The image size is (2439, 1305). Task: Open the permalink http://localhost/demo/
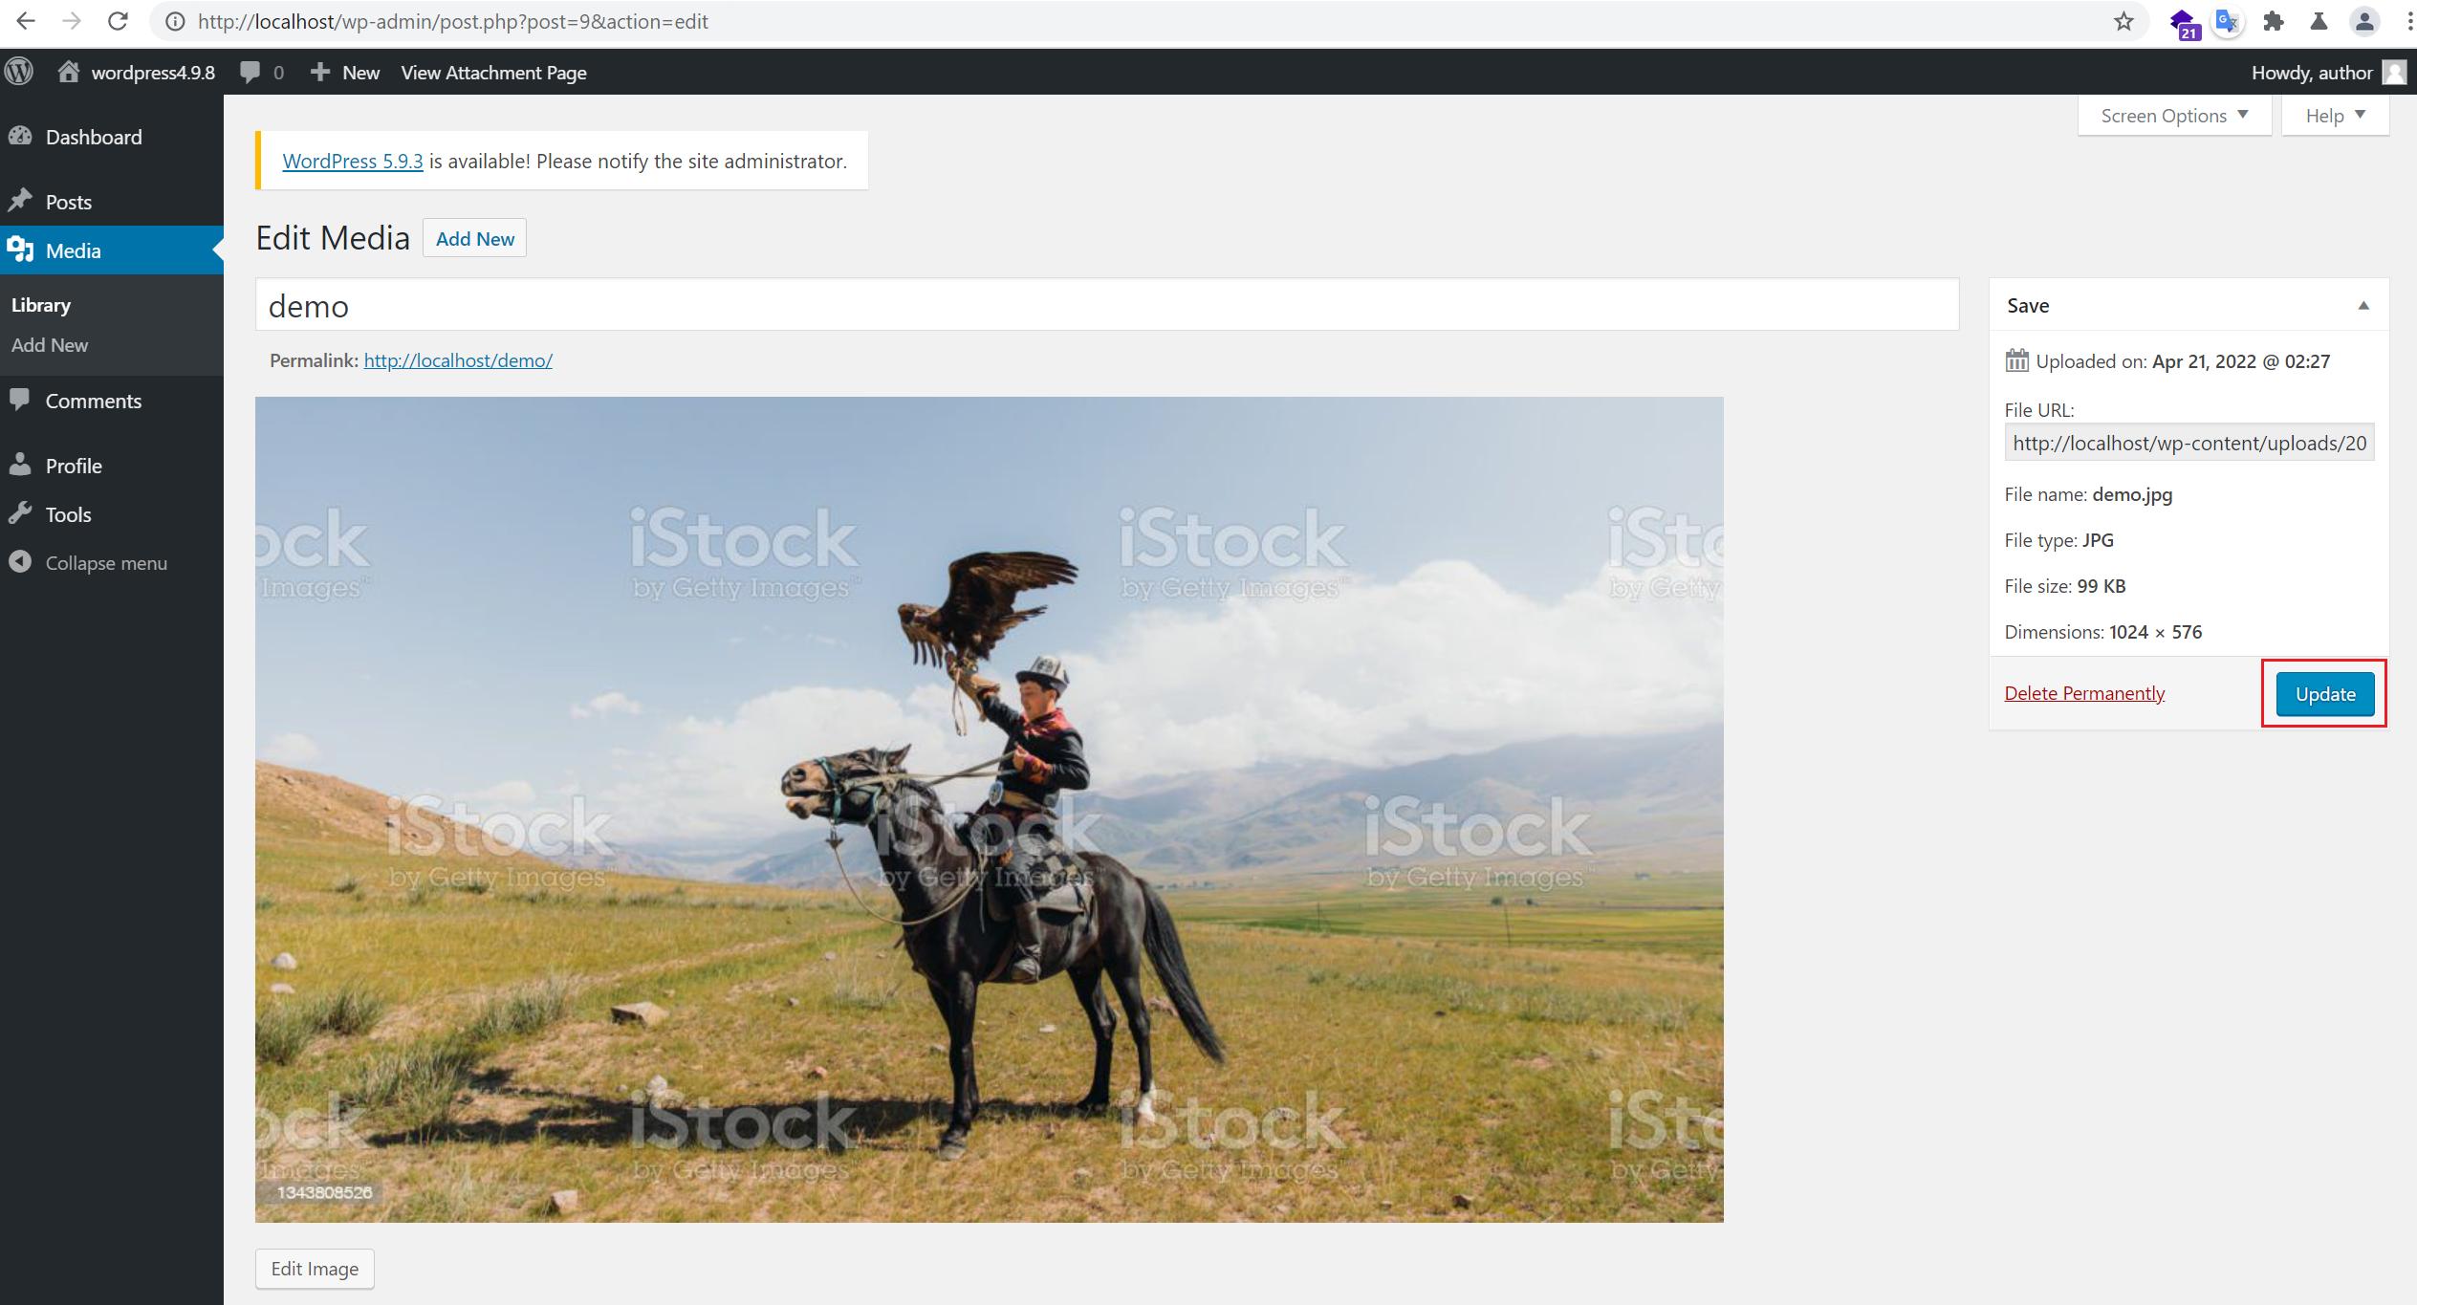(458, 360)
